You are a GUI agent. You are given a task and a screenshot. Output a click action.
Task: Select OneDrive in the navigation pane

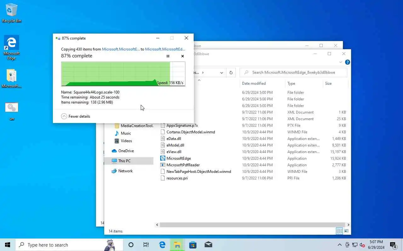point(123,151)
